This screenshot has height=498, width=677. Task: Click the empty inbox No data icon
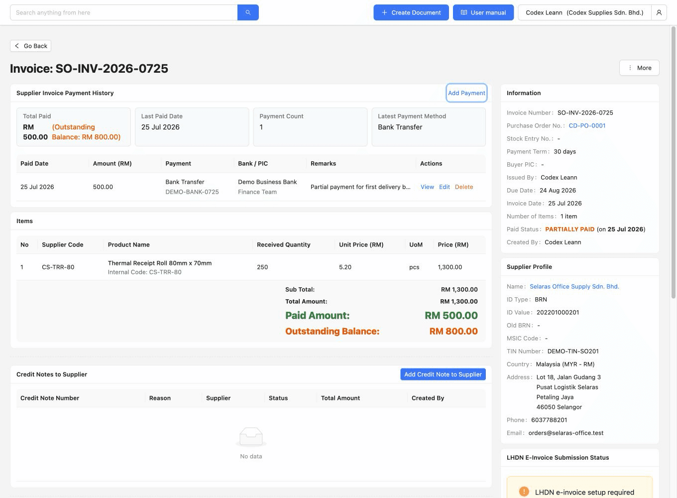251,437
